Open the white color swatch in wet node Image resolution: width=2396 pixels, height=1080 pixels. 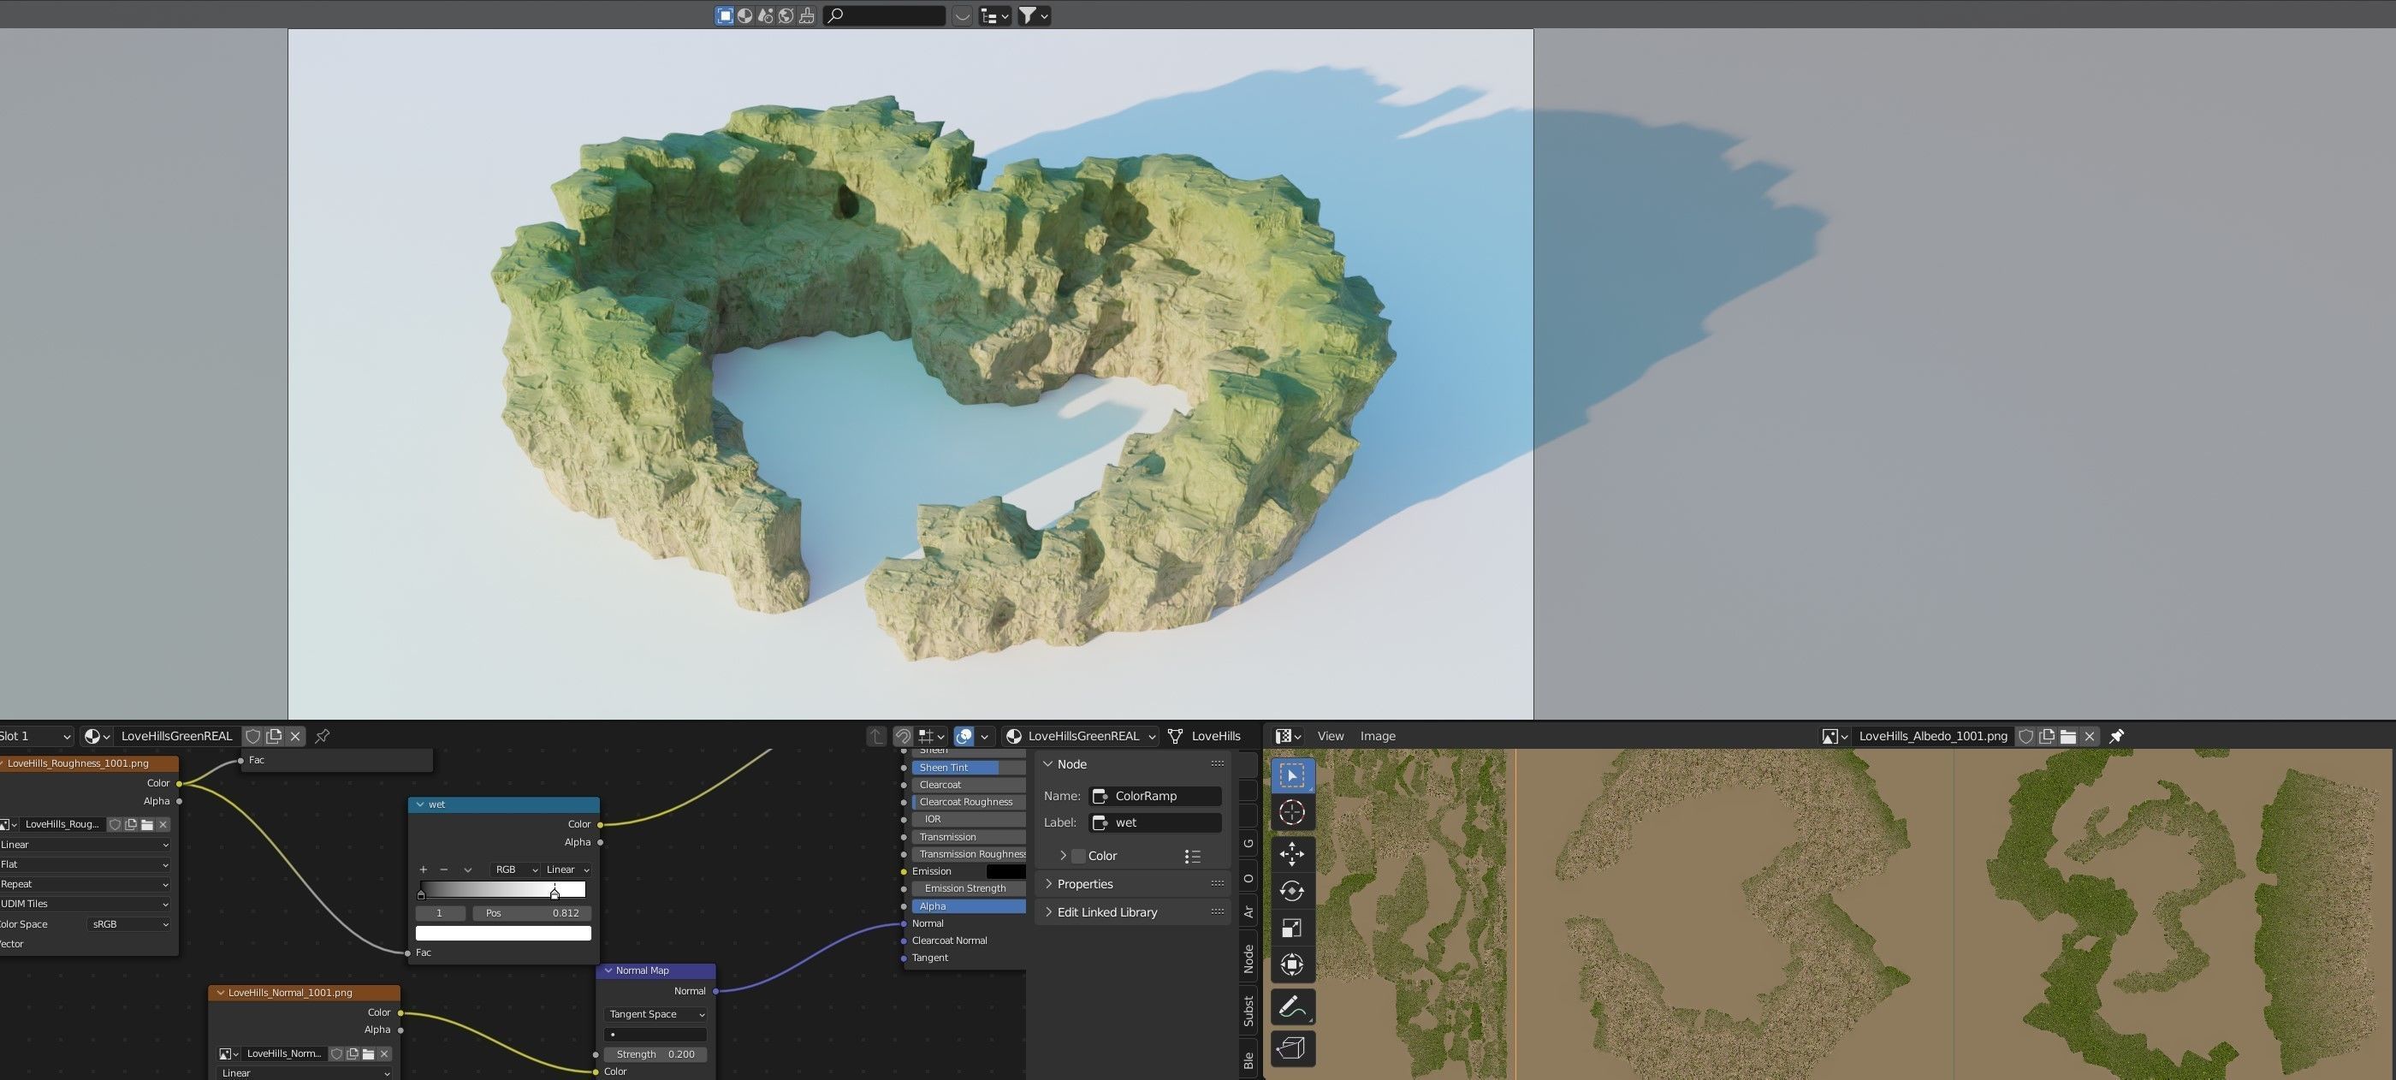503,933
